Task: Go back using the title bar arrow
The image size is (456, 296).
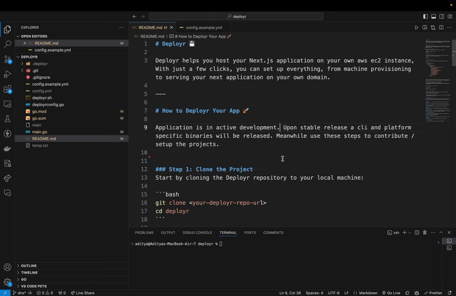Action: point(134,16)
